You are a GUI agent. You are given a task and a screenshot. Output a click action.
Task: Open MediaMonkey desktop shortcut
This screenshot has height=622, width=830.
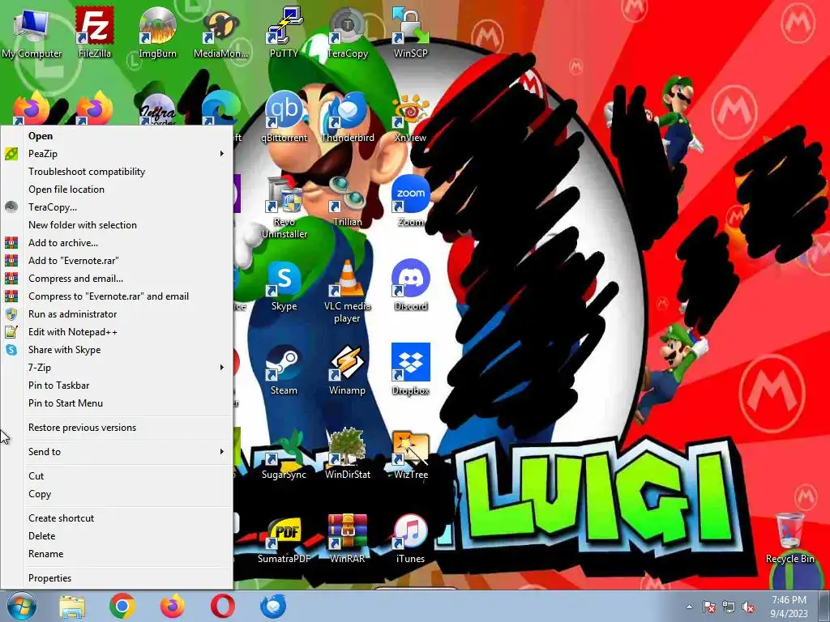pos(220,32)
